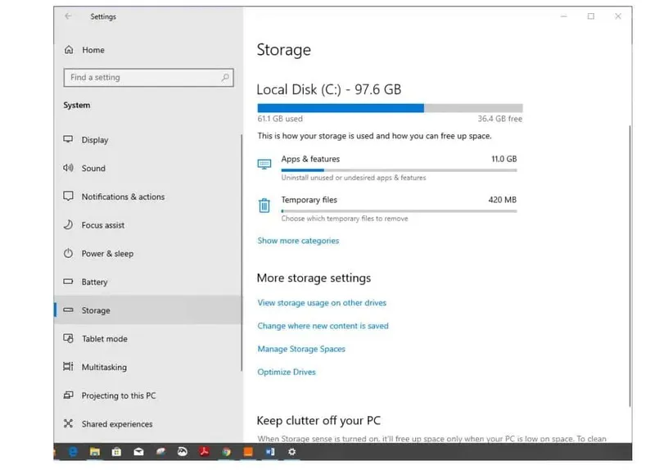Click the Focus assist moon icon

point(68,225)
